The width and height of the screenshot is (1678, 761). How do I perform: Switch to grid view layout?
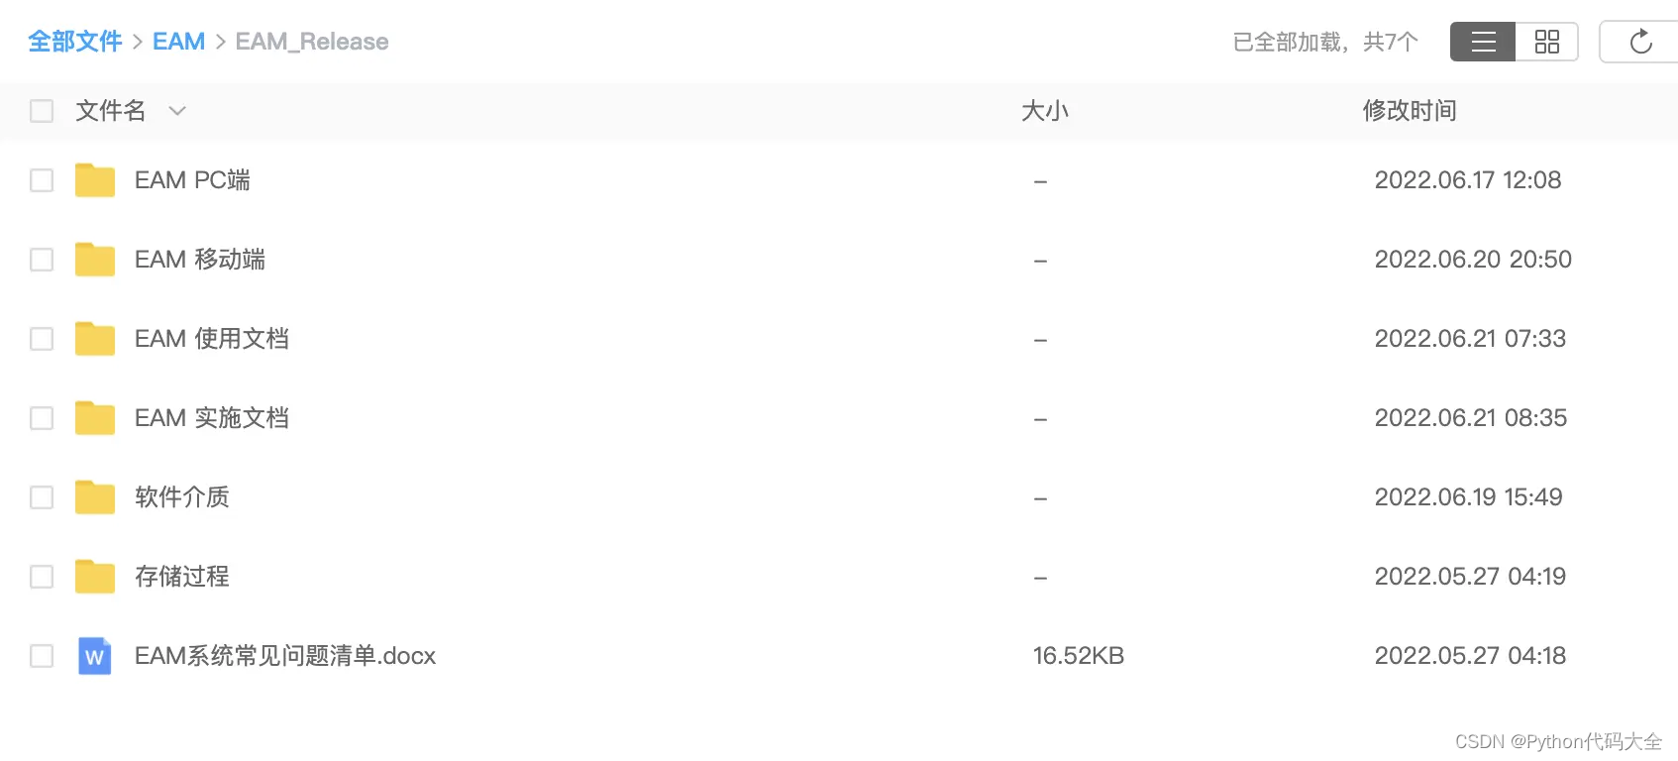point(1546,42)
